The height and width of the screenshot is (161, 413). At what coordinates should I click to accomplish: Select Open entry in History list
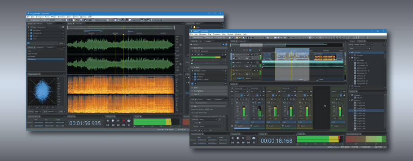[46, 51]
